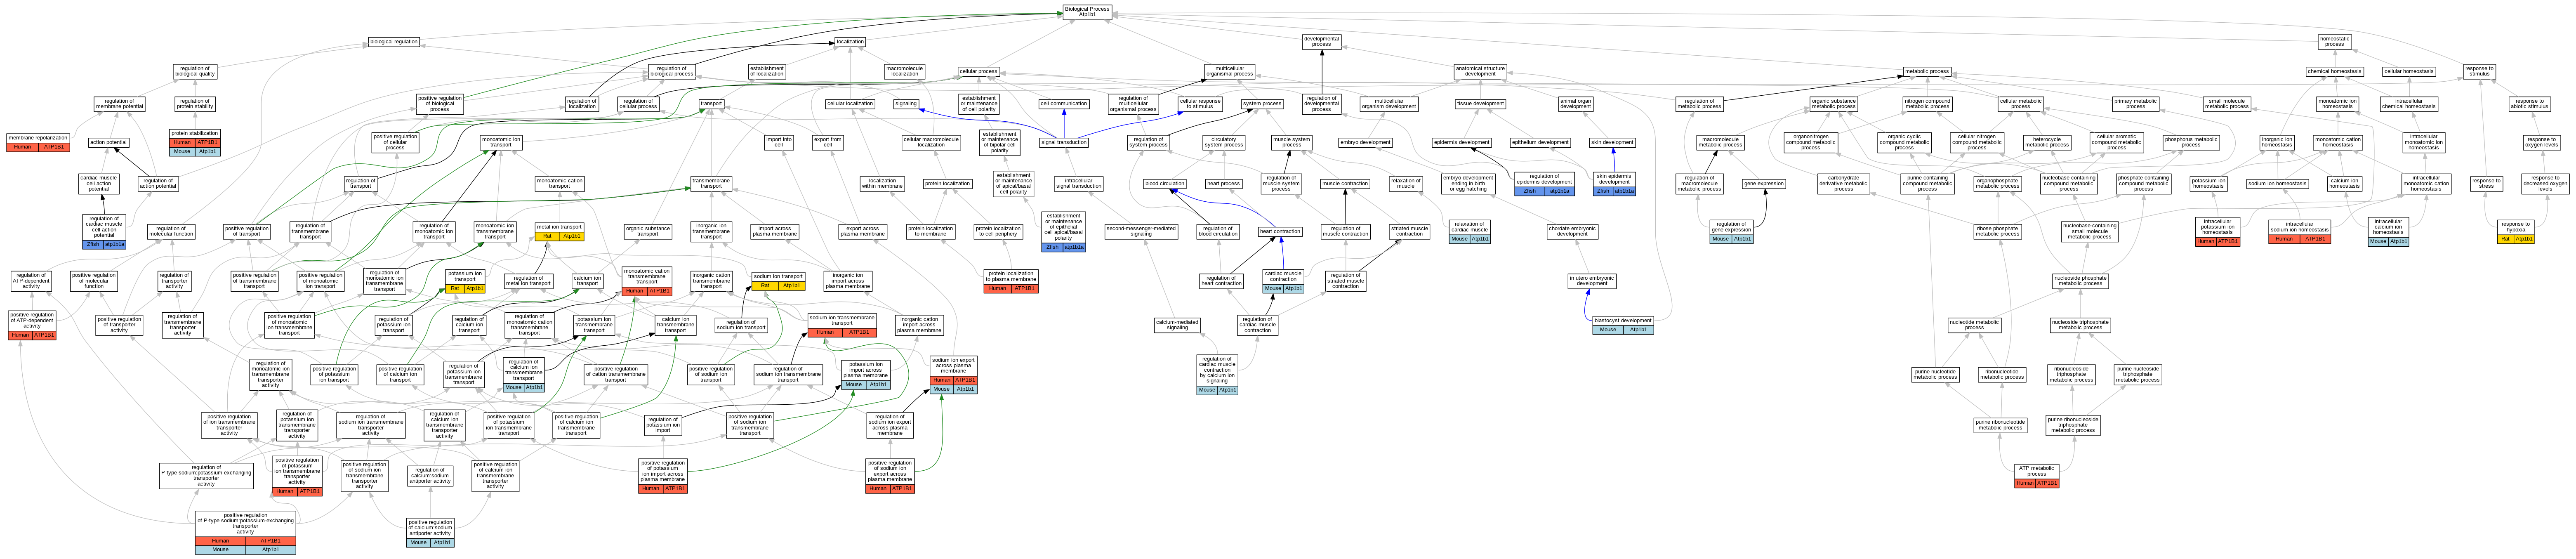Click Mouse Atp1b1 label under intracellular calcium ion homeostasis
Image resolution: width=2576 pixels, height=559 pixels.
coord(2388,241)
